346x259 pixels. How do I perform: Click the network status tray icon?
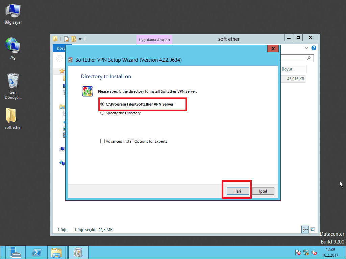coord(306,252)
